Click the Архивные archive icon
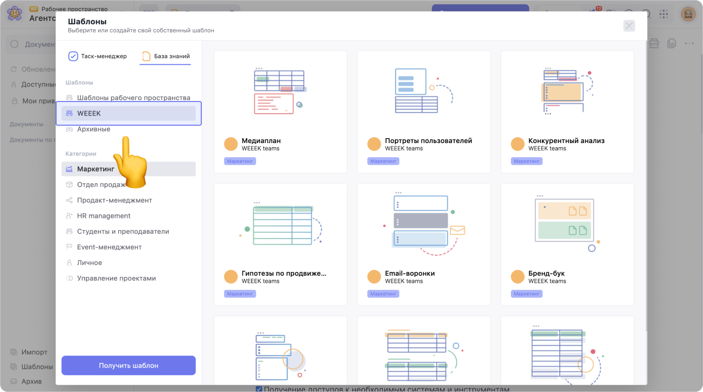 [x=69, y=129]
